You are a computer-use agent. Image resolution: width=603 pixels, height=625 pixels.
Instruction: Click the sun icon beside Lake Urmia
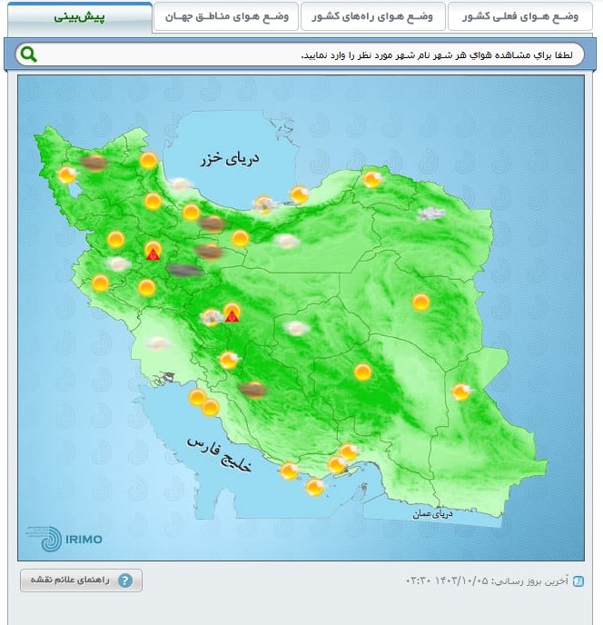pyautogui.click(x=67, y=174)
